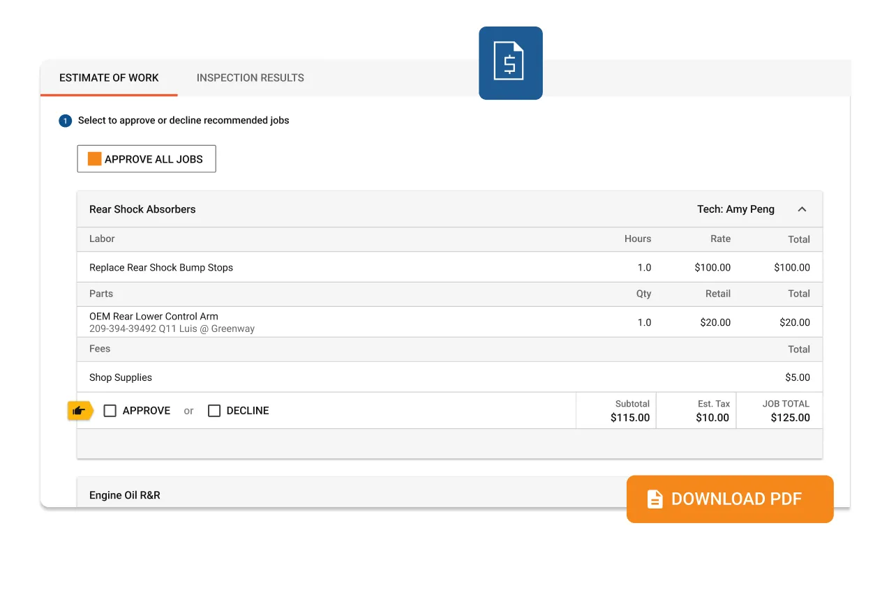
Task: Tick the DECLINE checkbox
Action: coord(214,411)
